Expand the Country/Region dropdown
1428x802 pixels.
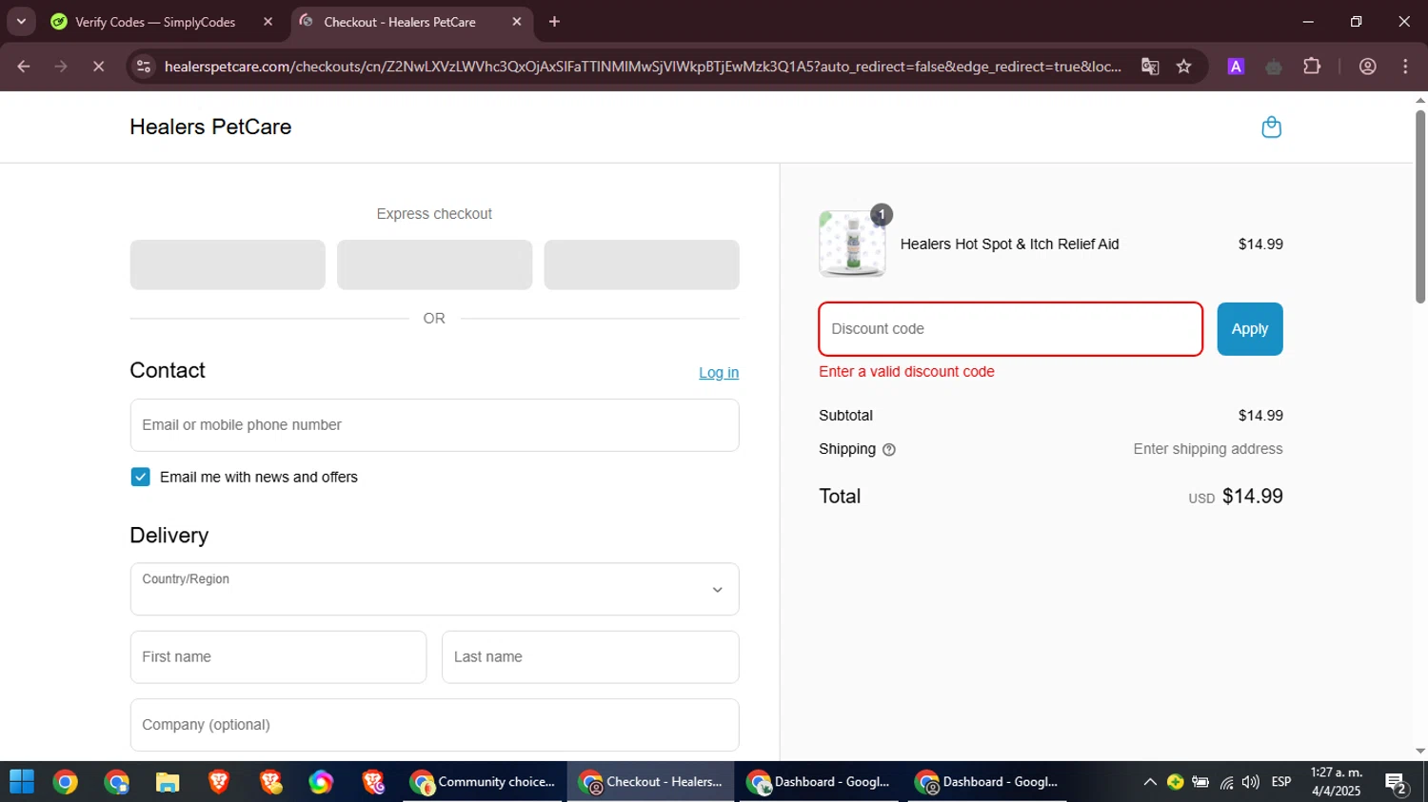434,589
